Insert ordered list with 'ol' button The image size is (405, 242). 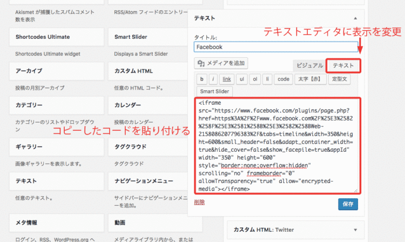coord(255,79)
